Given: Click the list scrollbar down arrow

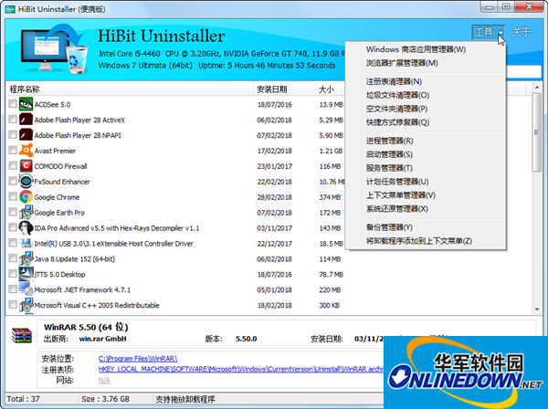Looking at the screenshot, I should click(x=537, y=309).
